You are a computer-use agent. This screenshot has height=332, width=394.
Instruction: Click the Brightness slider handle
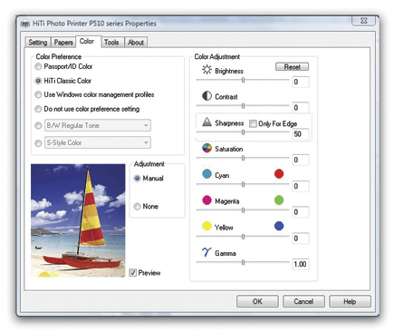(x=243, y=80)
